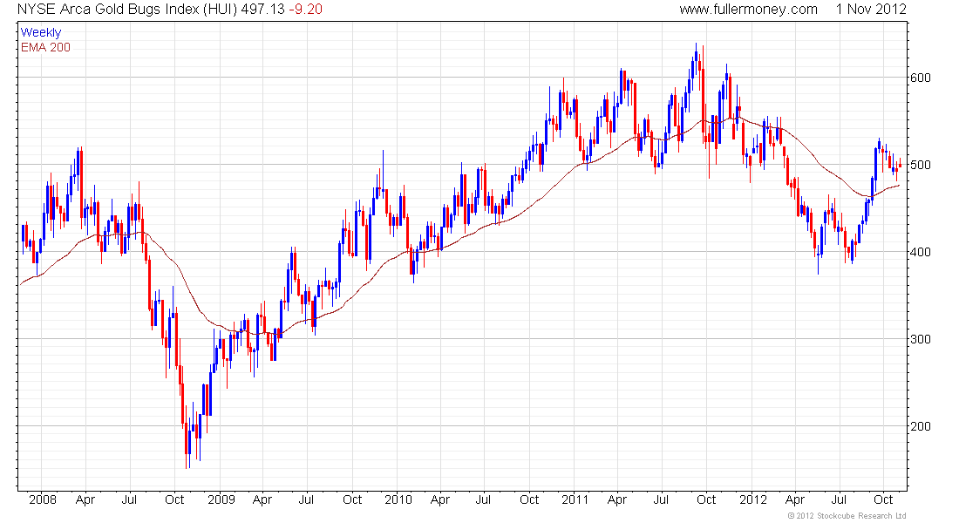The image size is (959, 523).
Task: Click the price change value -9.20
Action: pyautogui.click(x=306, y=10)
